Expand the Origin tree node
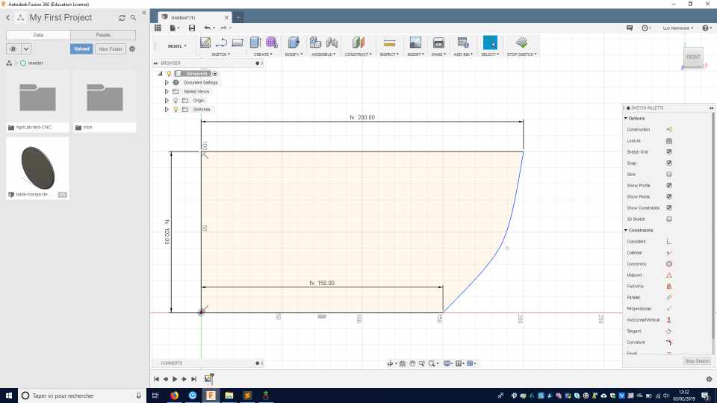This screenshot has height=403, width=717. (167, 101)
